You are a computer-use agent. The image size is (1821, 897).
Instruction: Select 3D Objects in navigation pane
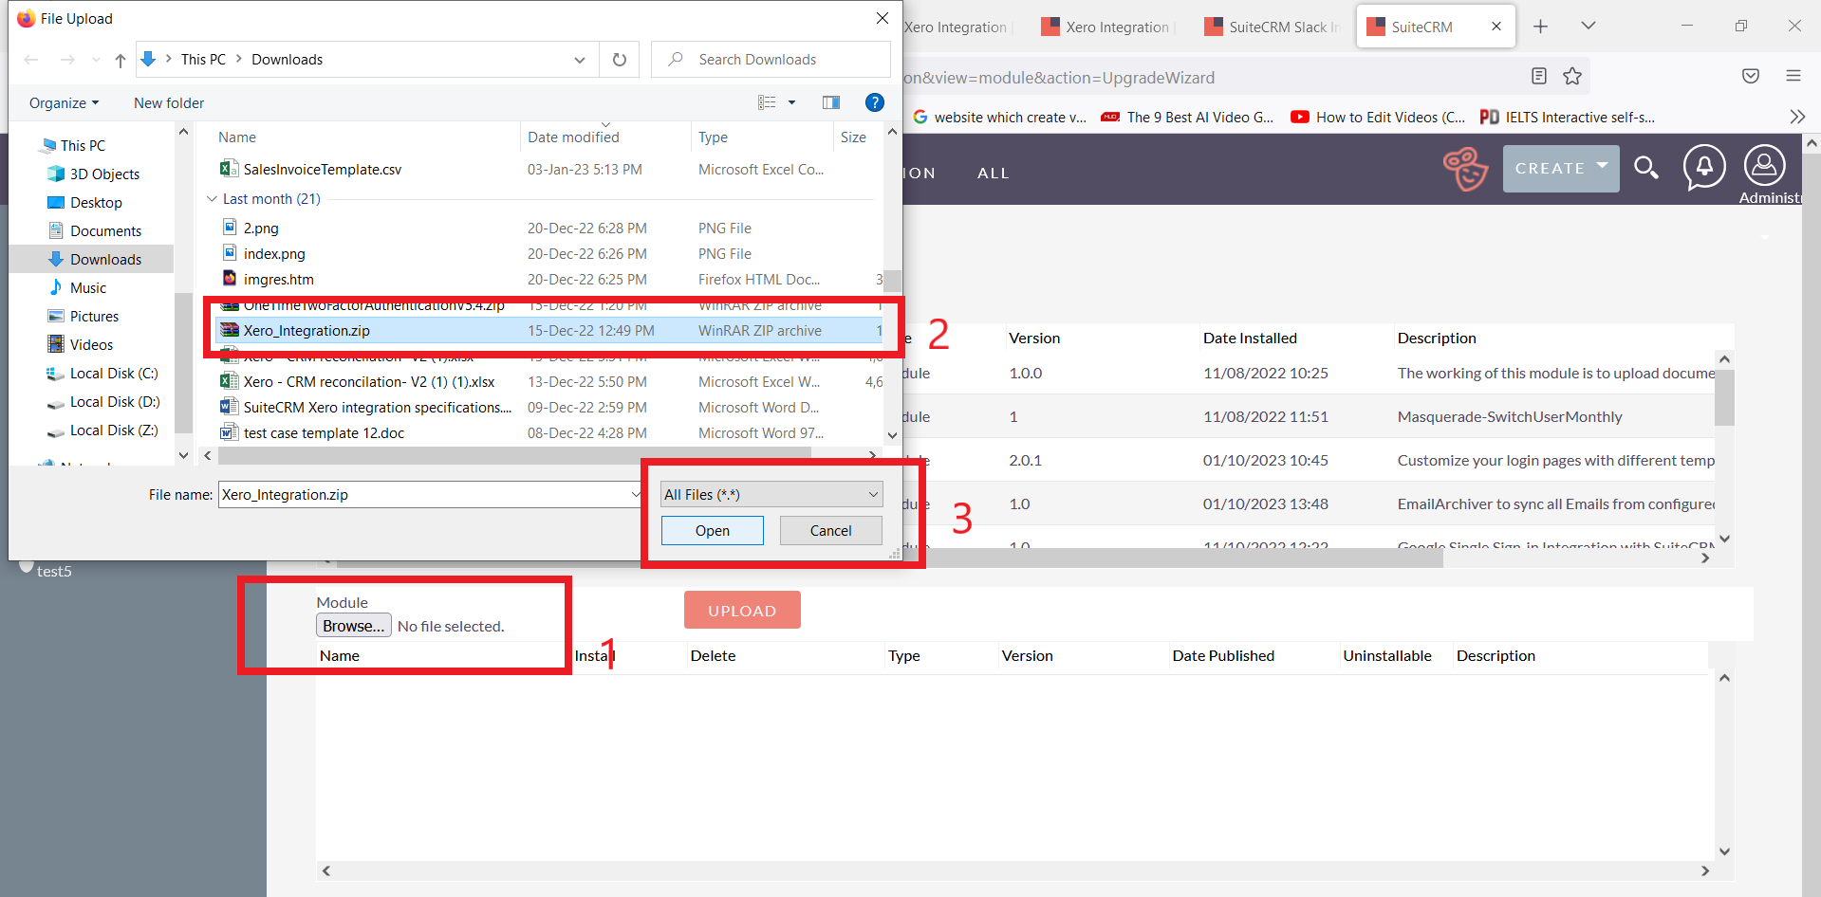tap(104, 174)
